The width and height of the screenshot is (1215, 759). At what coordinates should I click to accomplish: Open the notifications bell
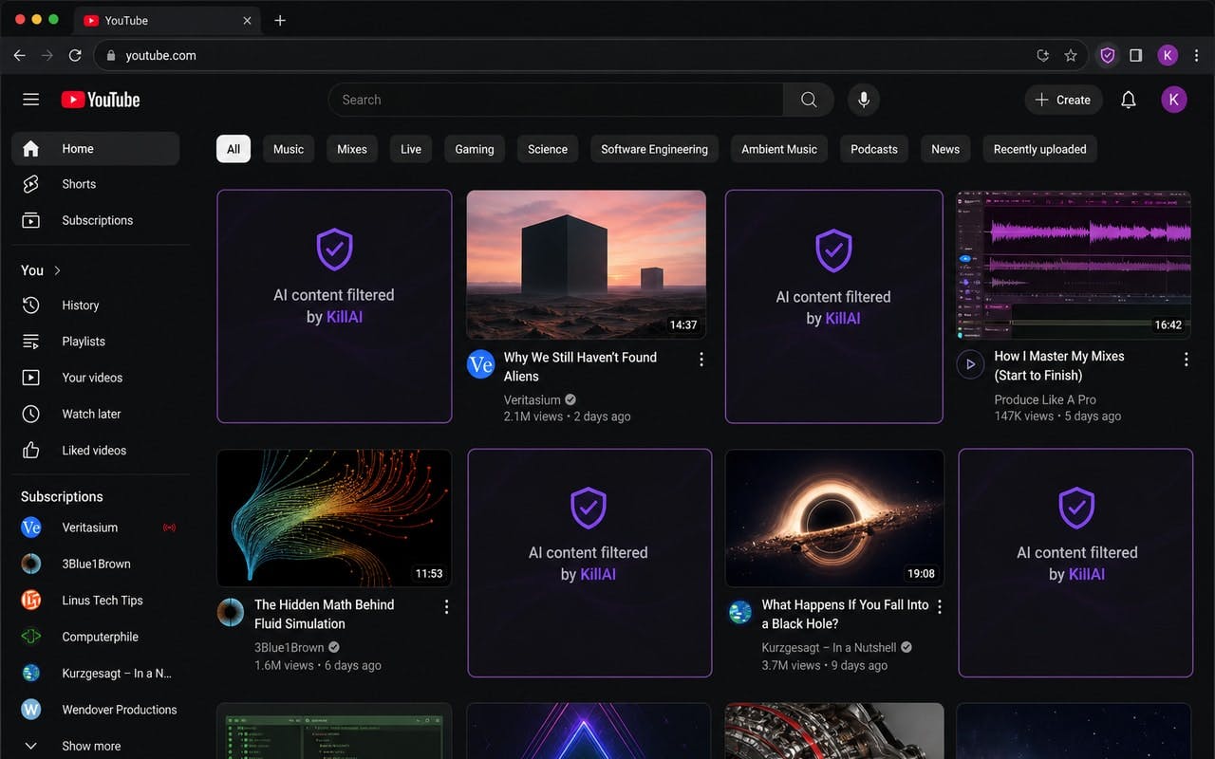(1129, 100)
